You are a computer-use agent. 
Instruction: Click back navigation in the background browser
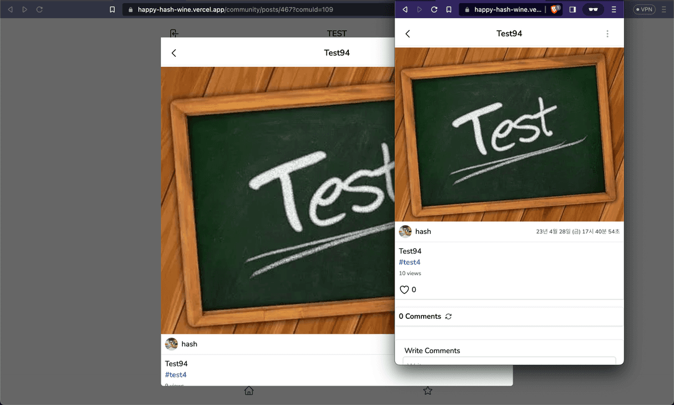[x=11, y=9]
